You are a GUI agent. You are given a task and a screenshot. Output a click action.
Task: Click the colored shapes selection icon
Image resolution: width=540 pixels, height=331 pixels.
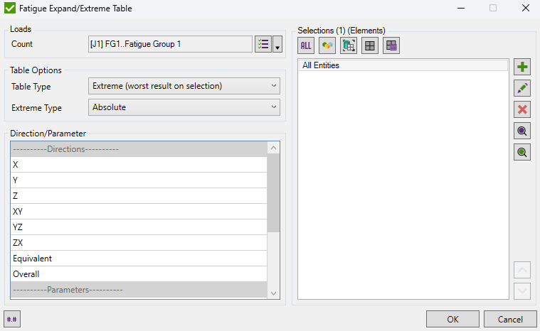pos(327,45)
